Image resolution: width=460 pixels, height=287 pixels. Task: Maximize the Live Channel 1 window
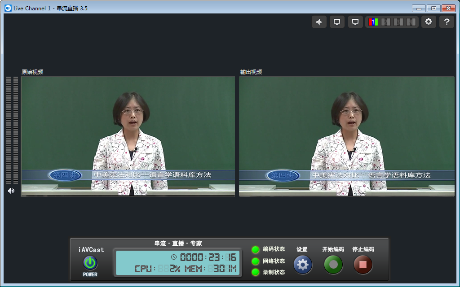point(433,9)
